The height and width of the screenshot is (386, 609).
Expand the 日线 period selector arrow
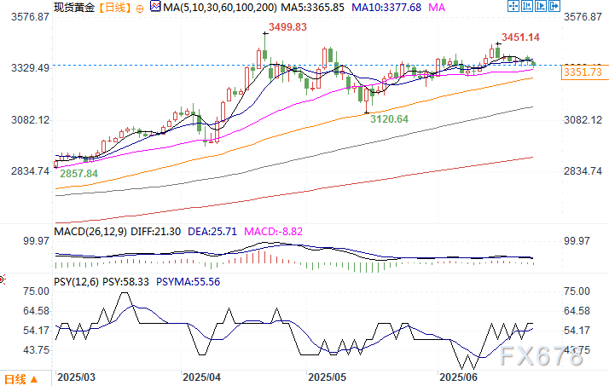(34, 380)
